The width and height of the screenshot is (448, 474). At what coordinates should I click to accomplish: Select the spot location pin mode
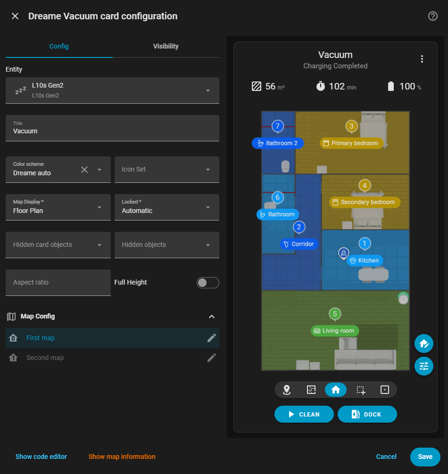(286, 390)
